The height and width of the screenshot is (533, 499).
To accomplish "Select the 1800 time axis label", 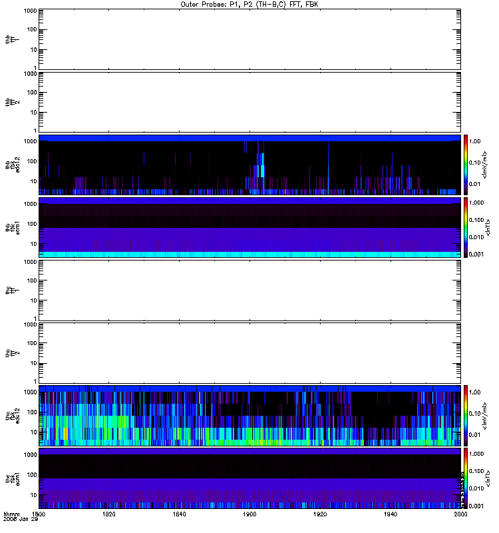I will tap(39, 514).
